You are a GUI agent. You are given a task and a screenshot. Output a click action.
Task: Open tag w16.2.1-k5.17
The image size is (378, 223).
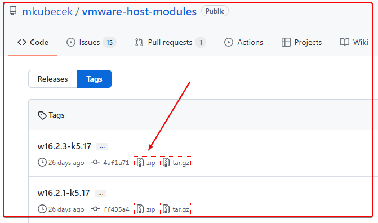[x=64, y=193]
